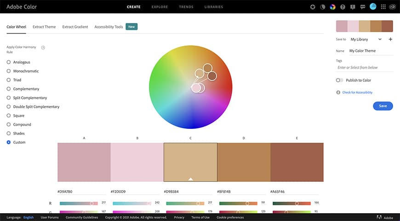The width and height of the screenshot is (400, 221).
Task: Click the star icon in top bar
Action: coord(313,7)
